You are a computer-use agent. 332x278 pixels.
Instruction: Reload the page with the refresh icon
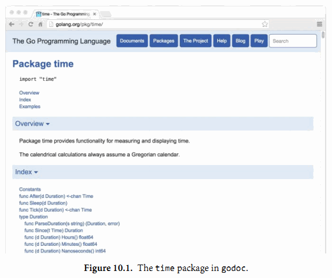30,25
